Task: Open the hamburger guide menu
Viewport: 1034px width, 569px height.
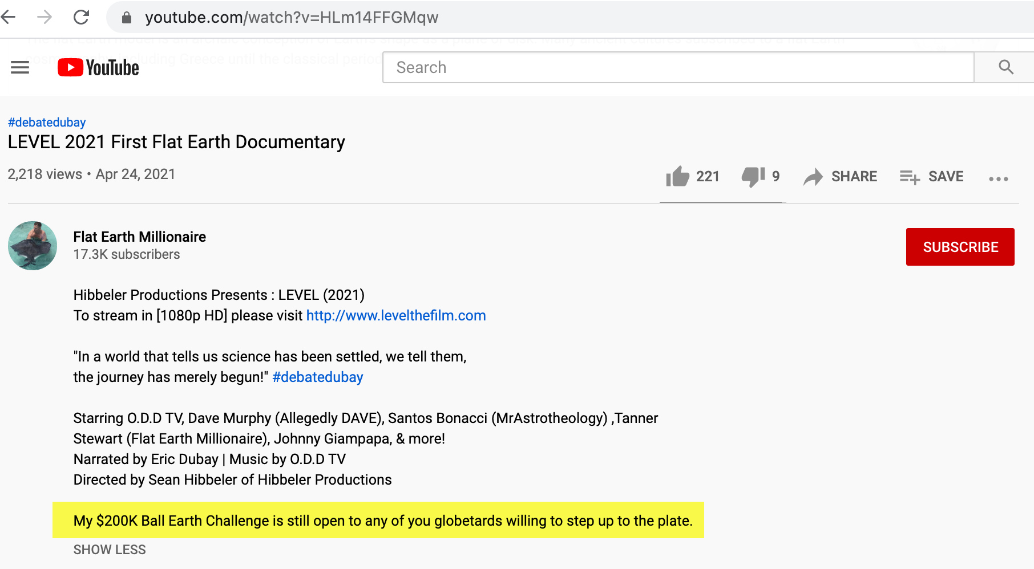Action: click(20, 68)
